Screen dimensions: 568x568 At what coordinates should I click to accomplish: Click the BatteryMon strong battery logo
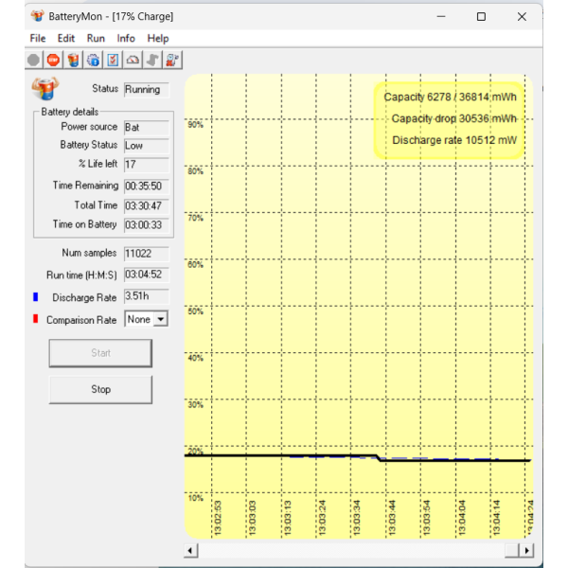pyautogui.click(x=45, y=88)
